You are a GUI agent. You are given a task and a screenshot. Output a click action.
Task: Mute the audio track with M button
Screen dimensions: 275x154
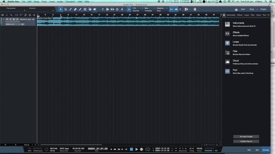click(7, 19)
